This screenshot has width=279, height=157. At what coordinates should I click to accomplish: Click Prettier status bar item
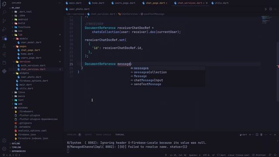tap(259, 155)
